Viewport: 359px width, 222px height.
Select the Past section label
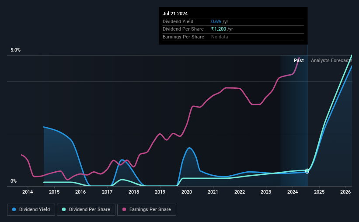point(299,60)
